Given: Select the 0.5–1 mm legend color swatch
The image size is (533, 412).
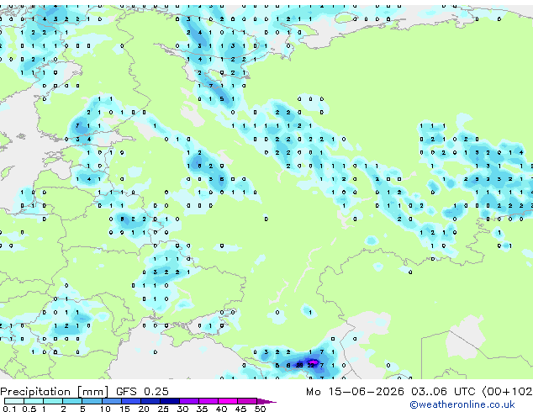Looking at the screenshot, I should coord(34,401).
